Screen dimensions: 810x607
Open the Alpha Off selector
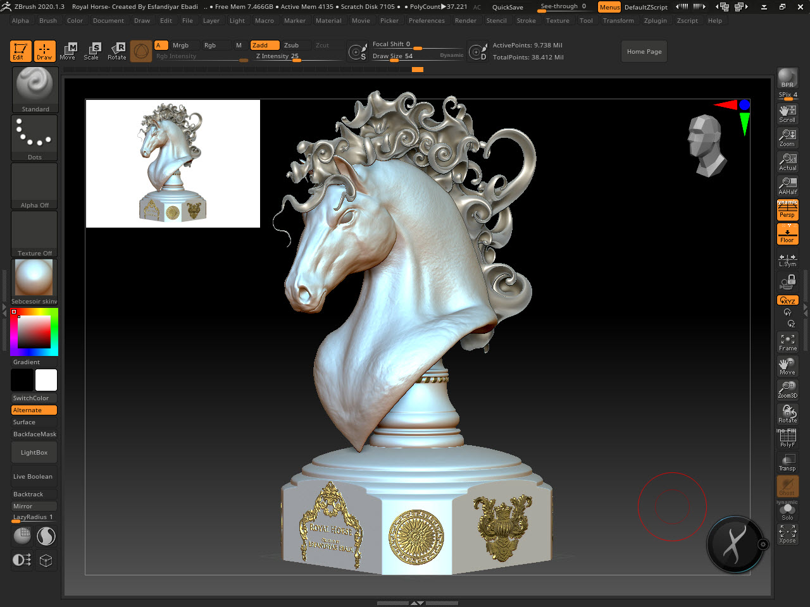[35, 186]
